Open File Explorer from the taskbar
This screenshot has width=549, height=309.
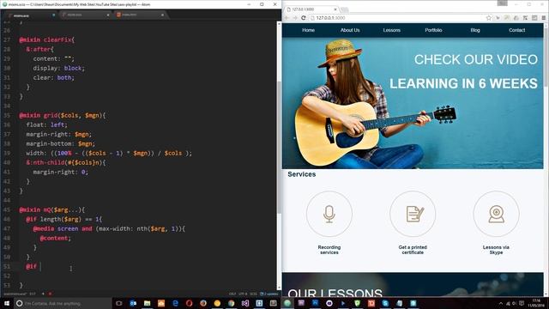coord(147,303)
